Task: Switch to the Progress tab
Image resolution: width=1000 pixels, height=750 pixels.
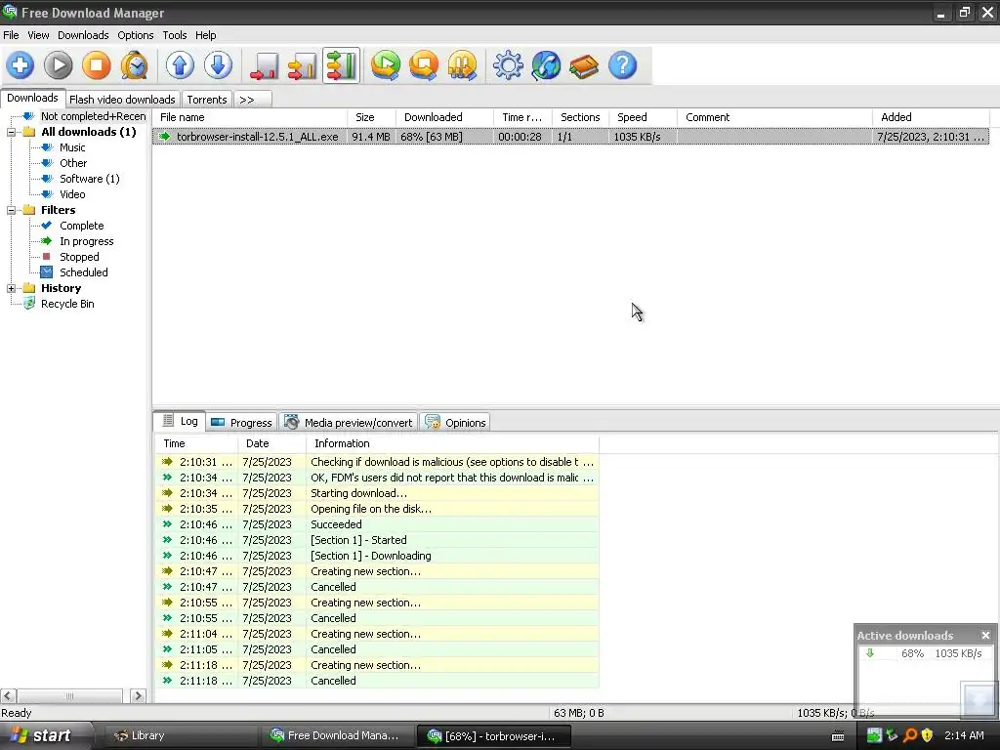Action: pos(242,422)
